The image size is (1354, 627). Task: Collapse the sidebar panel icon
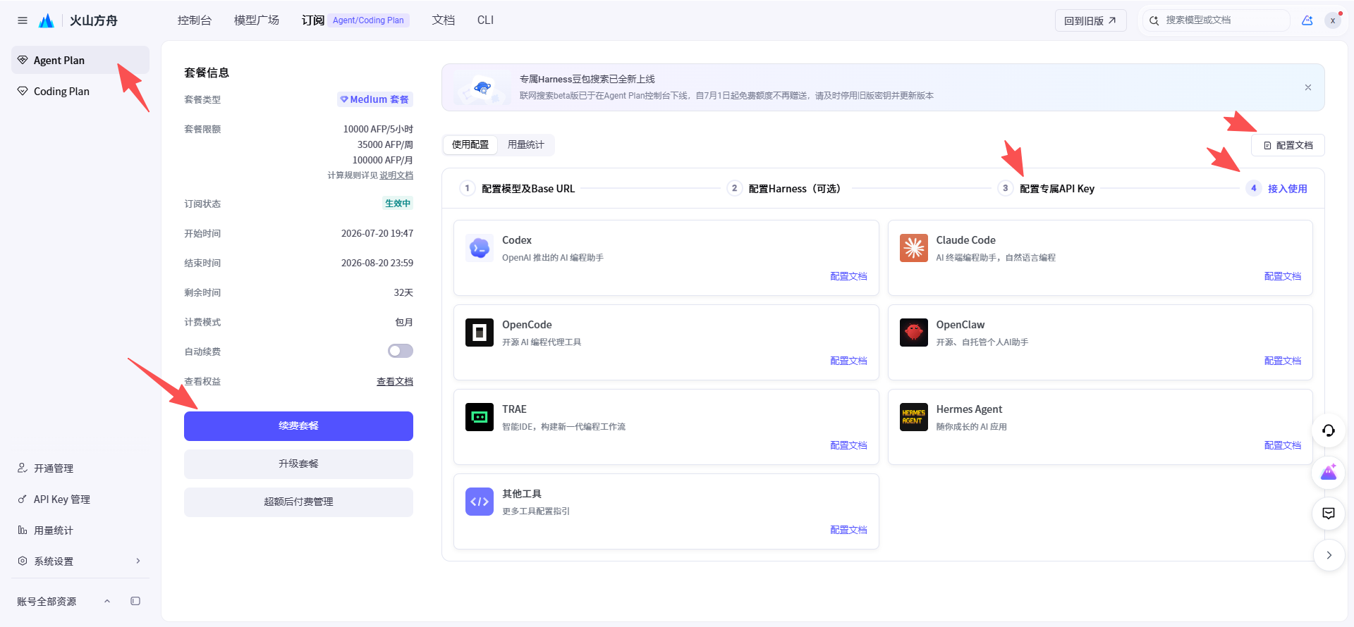[x=135, y=601]
